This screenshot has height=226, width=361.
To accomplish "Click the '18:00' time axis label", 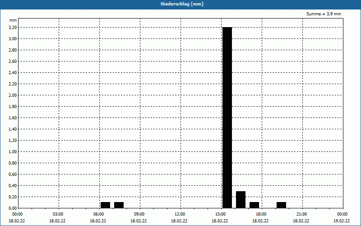I will click(262, 214).
